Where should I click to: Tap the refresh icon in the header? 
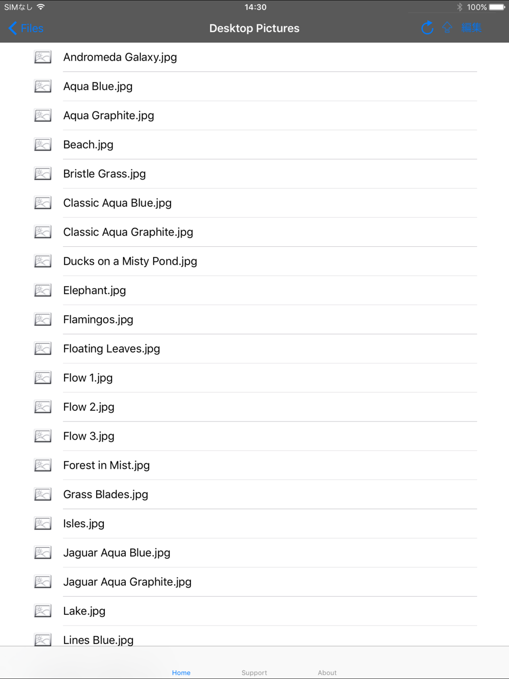point(428,28)
